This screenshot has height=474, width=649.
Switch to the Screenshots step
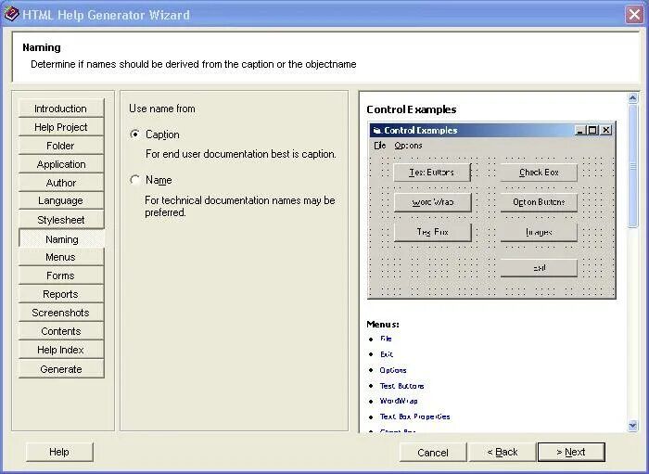pos(61,313)
